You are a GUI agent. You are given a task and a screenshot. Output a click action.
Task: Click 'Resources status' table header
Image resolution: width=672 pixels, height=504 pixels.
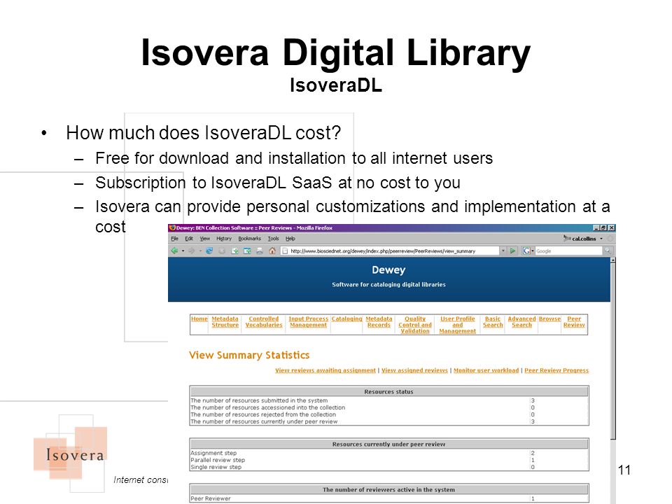click(388, 392)
